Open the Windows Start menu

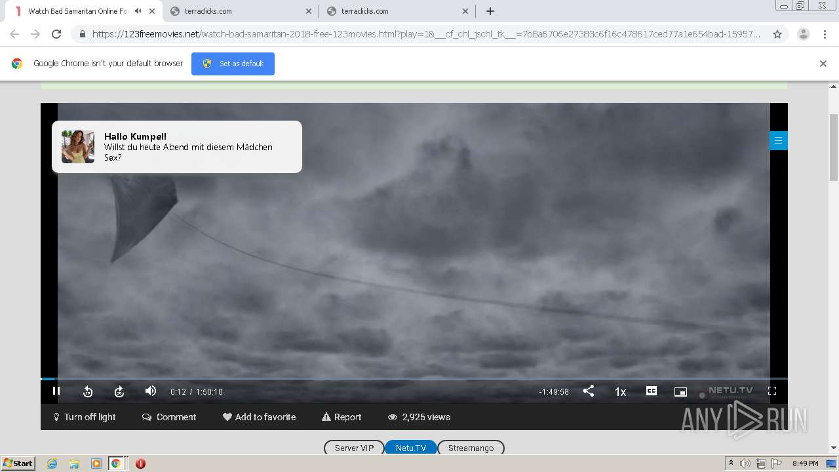pos(18,463)
